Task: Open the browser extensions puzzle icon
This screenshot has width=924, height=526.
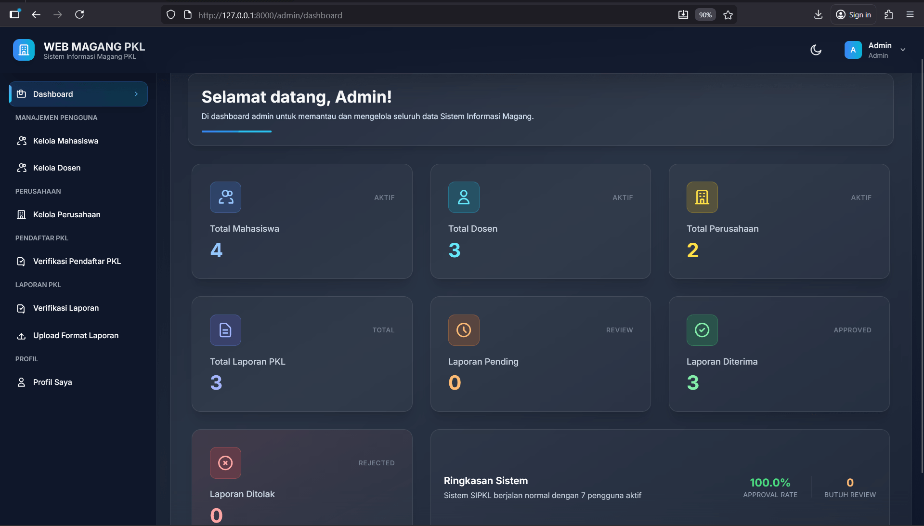Action: [x=889, y=14]
